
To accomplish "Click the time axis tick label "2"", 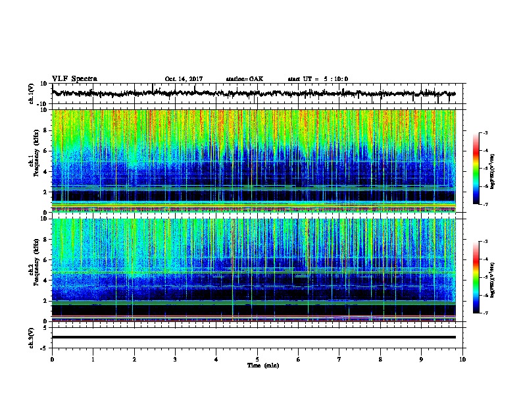I will (134, 360).
